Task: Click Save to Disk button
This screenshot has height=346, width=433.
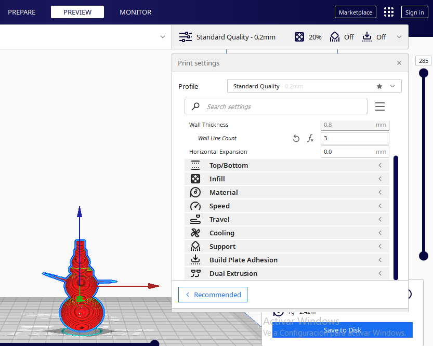Action: [x=343, y=330]
